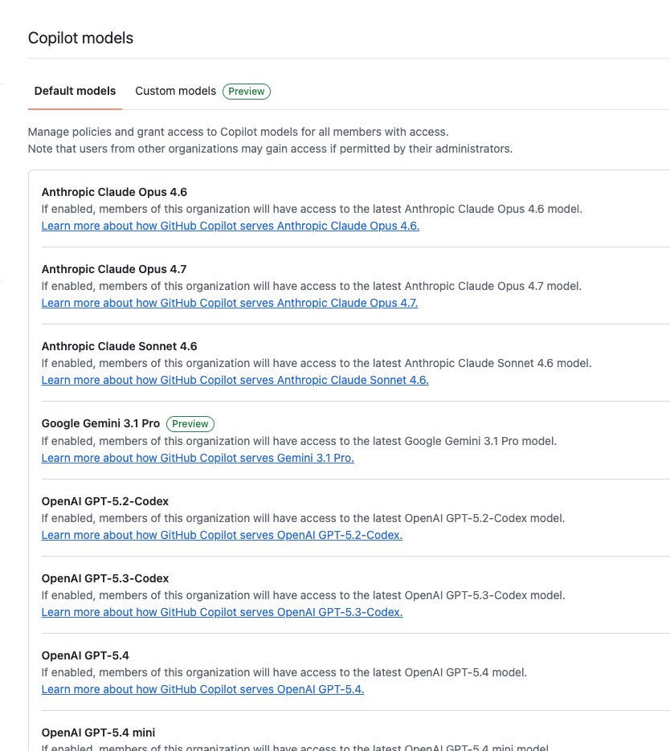670x751 pixels.
Task: Open the learn more link for Claude Opus 4.7
Action: coord(230,303)
